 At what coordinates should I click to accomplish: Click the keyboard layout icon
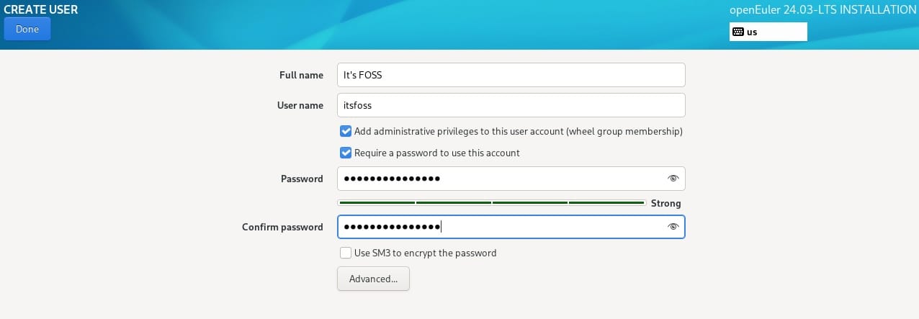(738, 32)
